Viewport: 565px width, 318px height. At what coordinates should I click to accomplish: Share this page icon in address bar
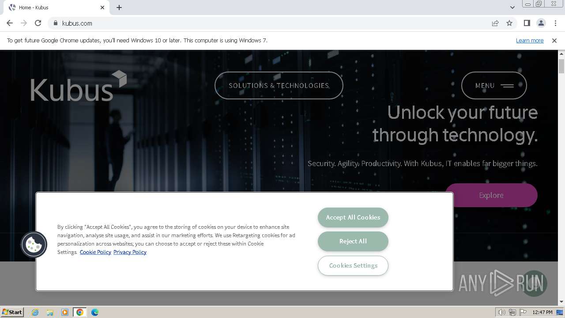coord(495,23)
